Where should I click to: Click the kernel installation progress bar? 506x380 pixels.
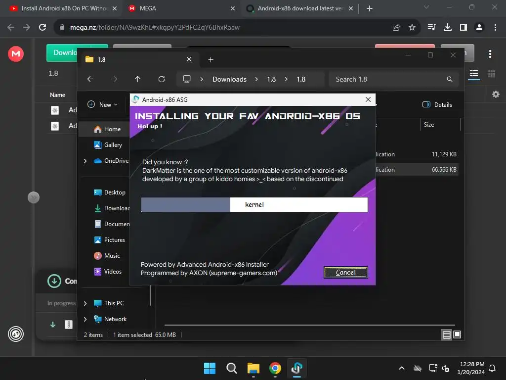coord(254,204)
